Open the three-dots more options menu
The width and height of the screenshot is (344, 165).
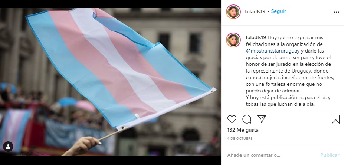pos(337,12)
